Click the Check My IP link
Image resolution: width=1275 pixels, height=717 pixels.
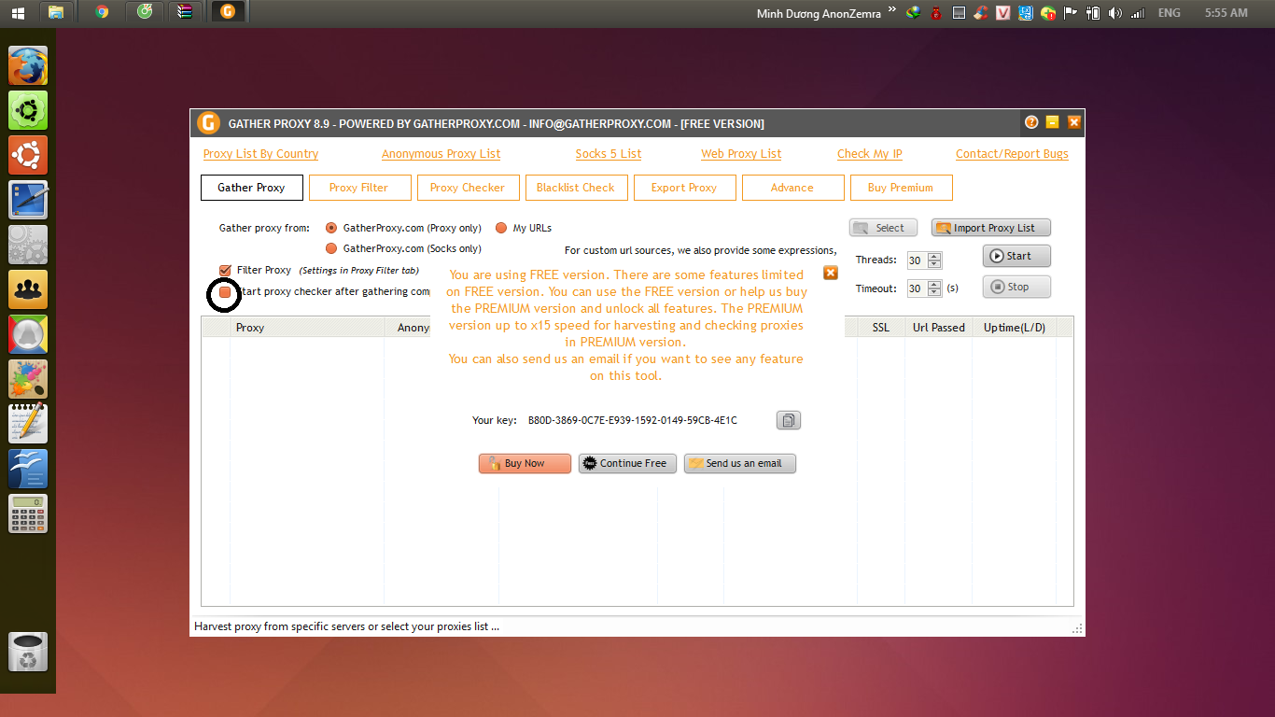[x=870, y=154]
